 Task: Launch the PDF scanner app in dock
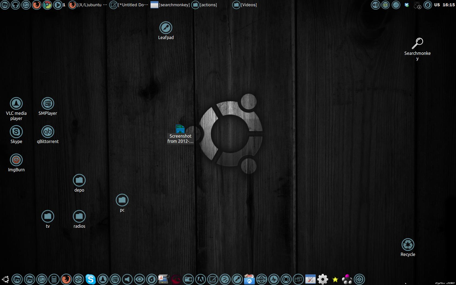[x=164, y=279]
